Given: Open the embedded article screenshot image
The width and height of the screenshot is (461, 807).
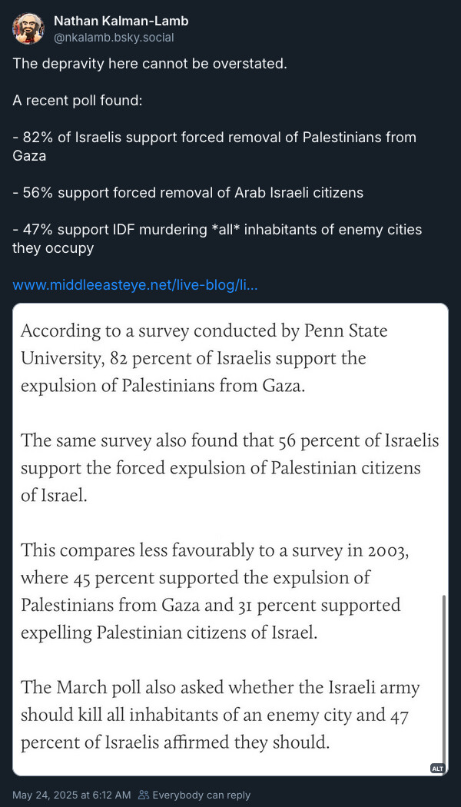Looking at the screenshot, I should tap(230, 539).
